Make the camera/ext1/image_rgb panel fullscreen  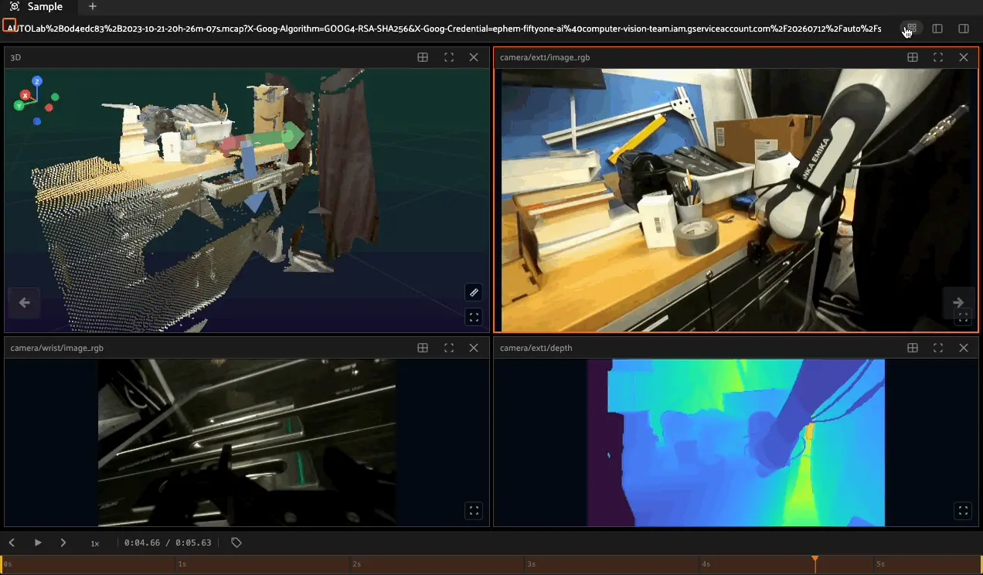[937, 57]
